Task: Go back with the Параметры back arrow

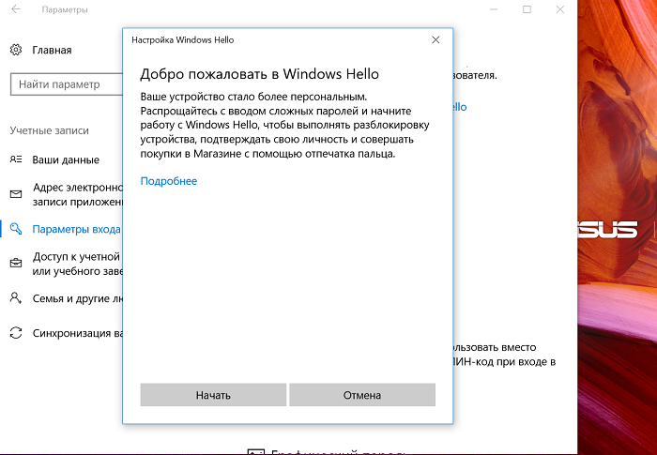Action: coord(16,9)
